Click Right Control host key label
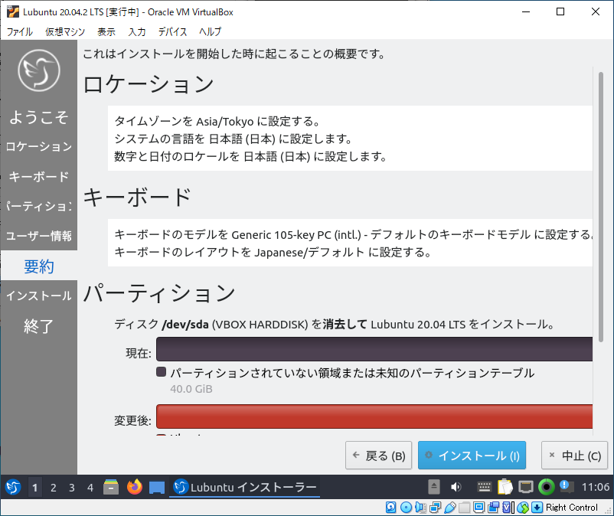 point(572,508)
